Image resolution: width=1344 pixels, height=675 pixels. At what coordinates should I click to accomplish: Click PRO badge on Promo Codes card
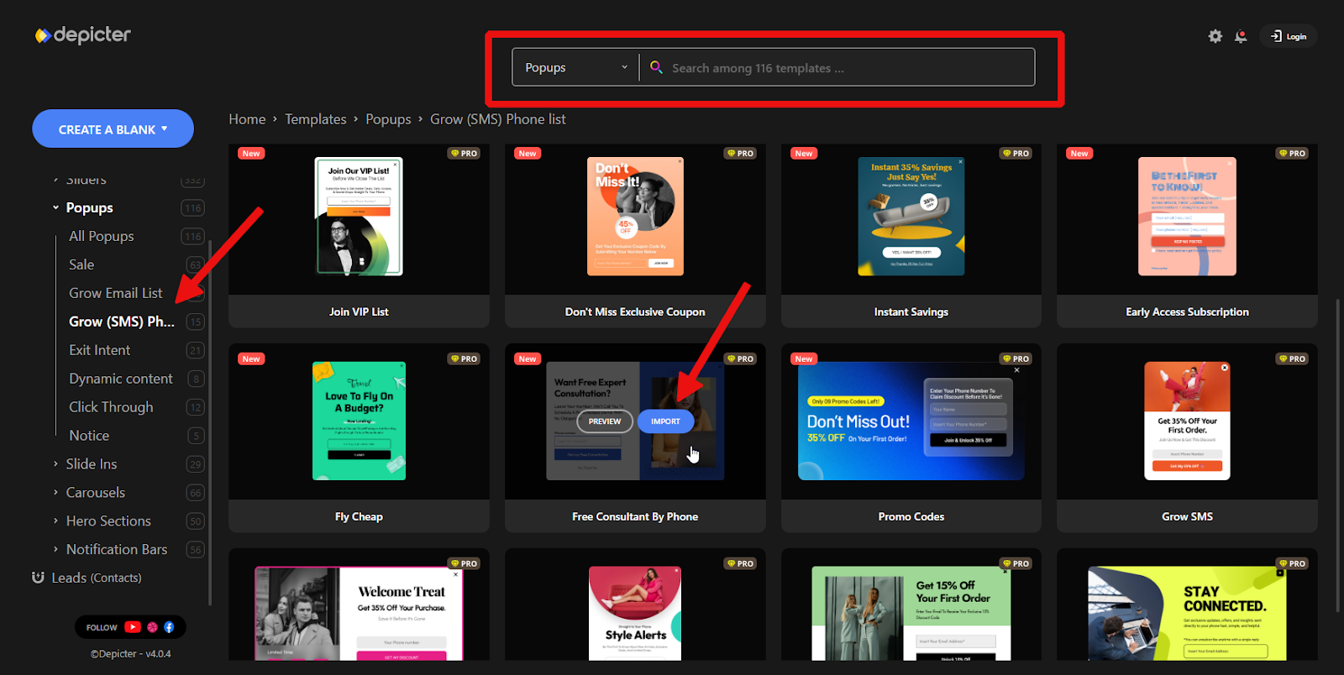click(x=1016, y=358)
